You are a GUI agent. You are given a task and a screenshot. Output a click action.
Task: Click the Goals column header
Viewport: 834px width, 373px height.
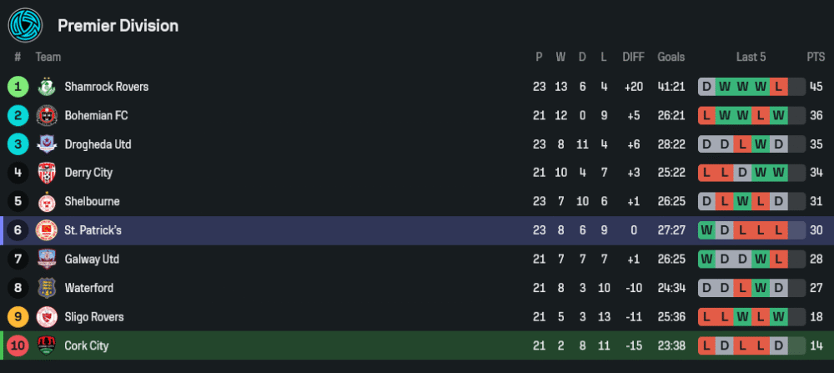(671, 58)
